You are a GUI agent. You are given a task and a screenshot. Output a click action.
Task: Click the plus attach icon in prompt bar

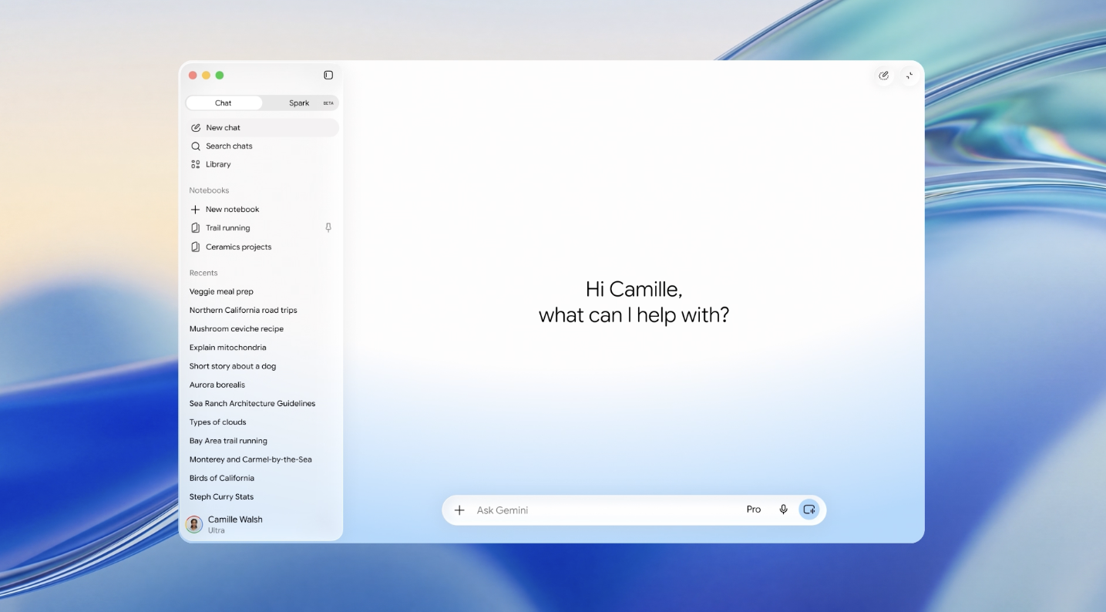[x=459, y=510]
